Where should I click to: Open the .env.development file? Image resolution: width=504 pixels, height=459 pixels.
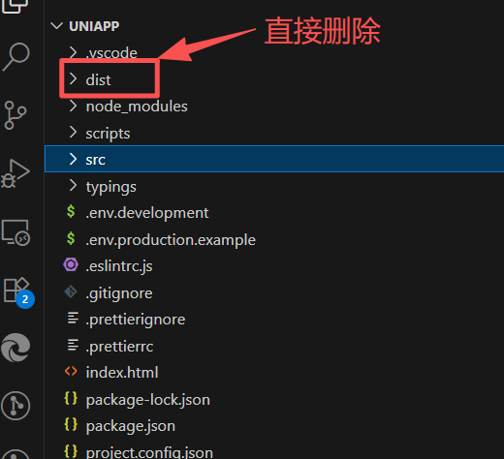(x=147, y=213)
